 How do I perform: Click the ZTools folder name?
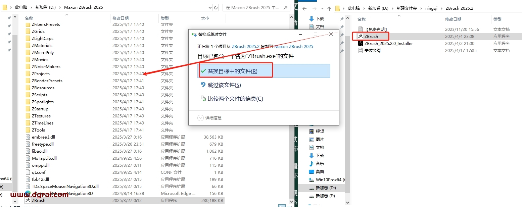click(38, 130)
